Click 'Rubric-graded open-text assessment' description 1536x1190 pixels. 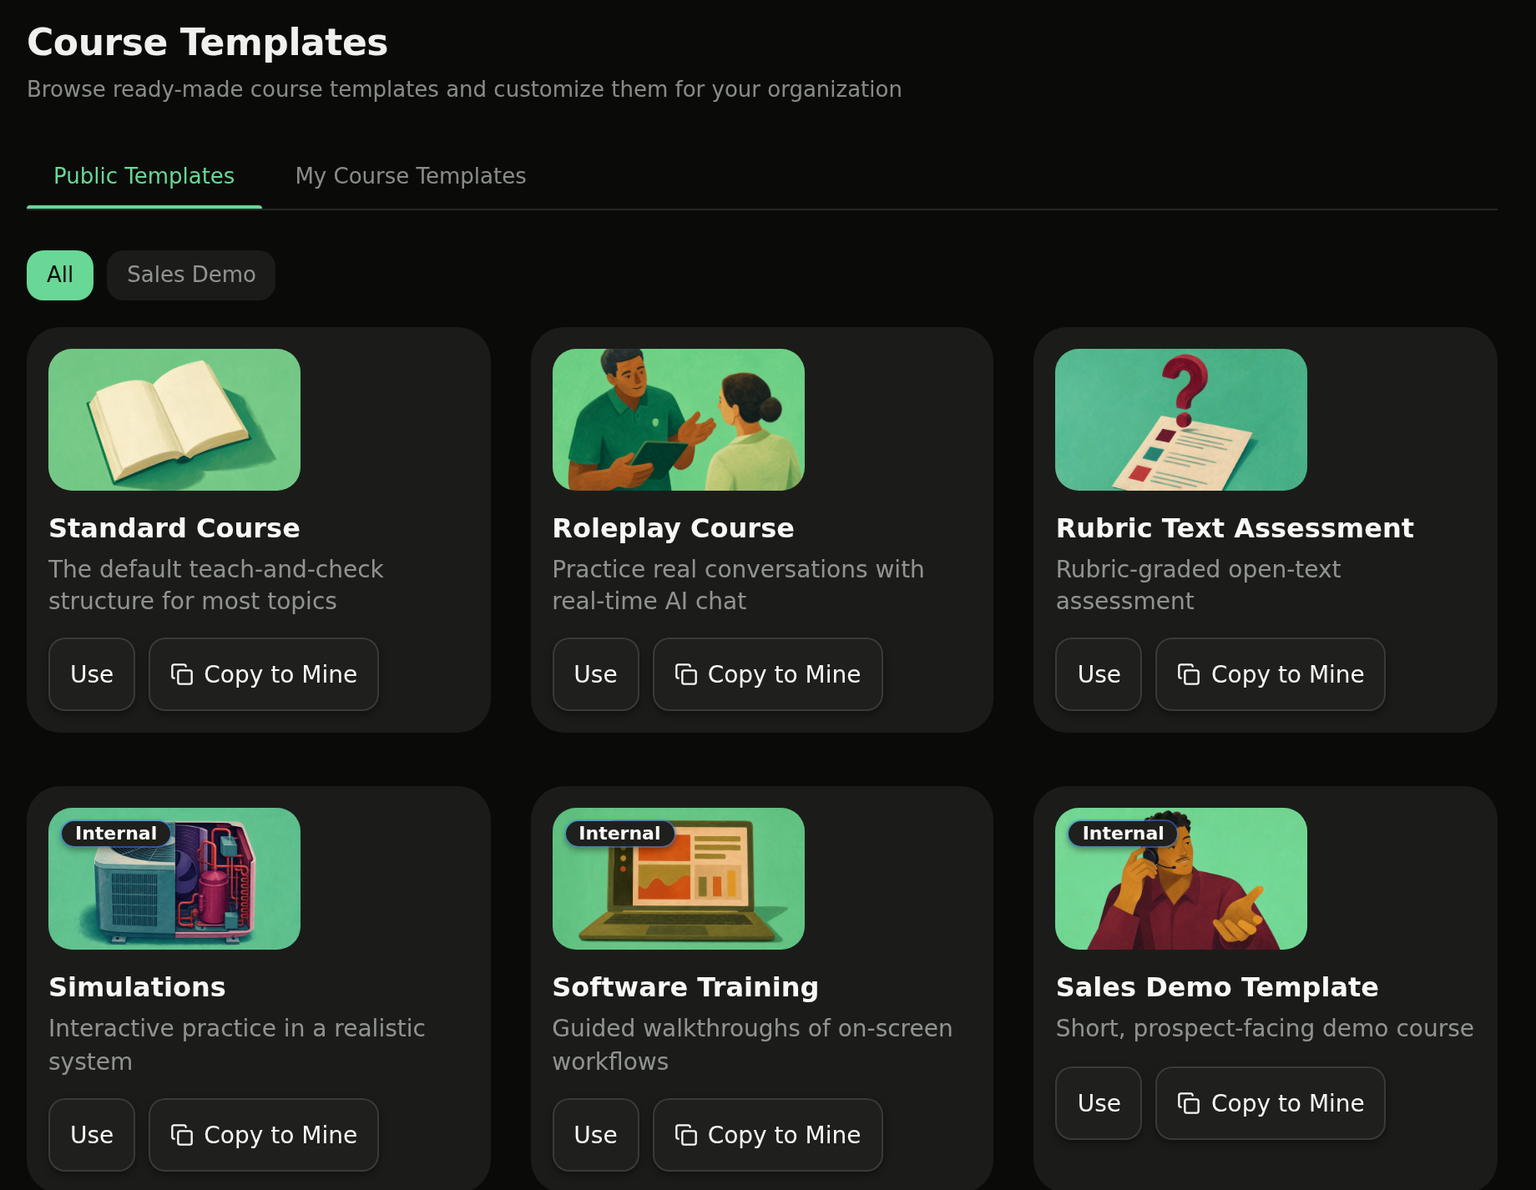pyautogui.click(x=1199, y=585)
